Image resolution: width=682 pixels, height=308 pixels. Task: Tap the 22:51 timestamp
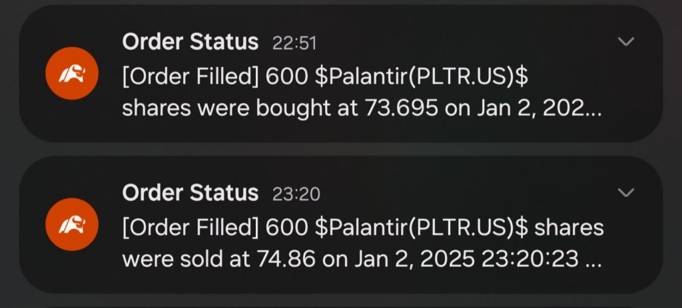[294, 44]
